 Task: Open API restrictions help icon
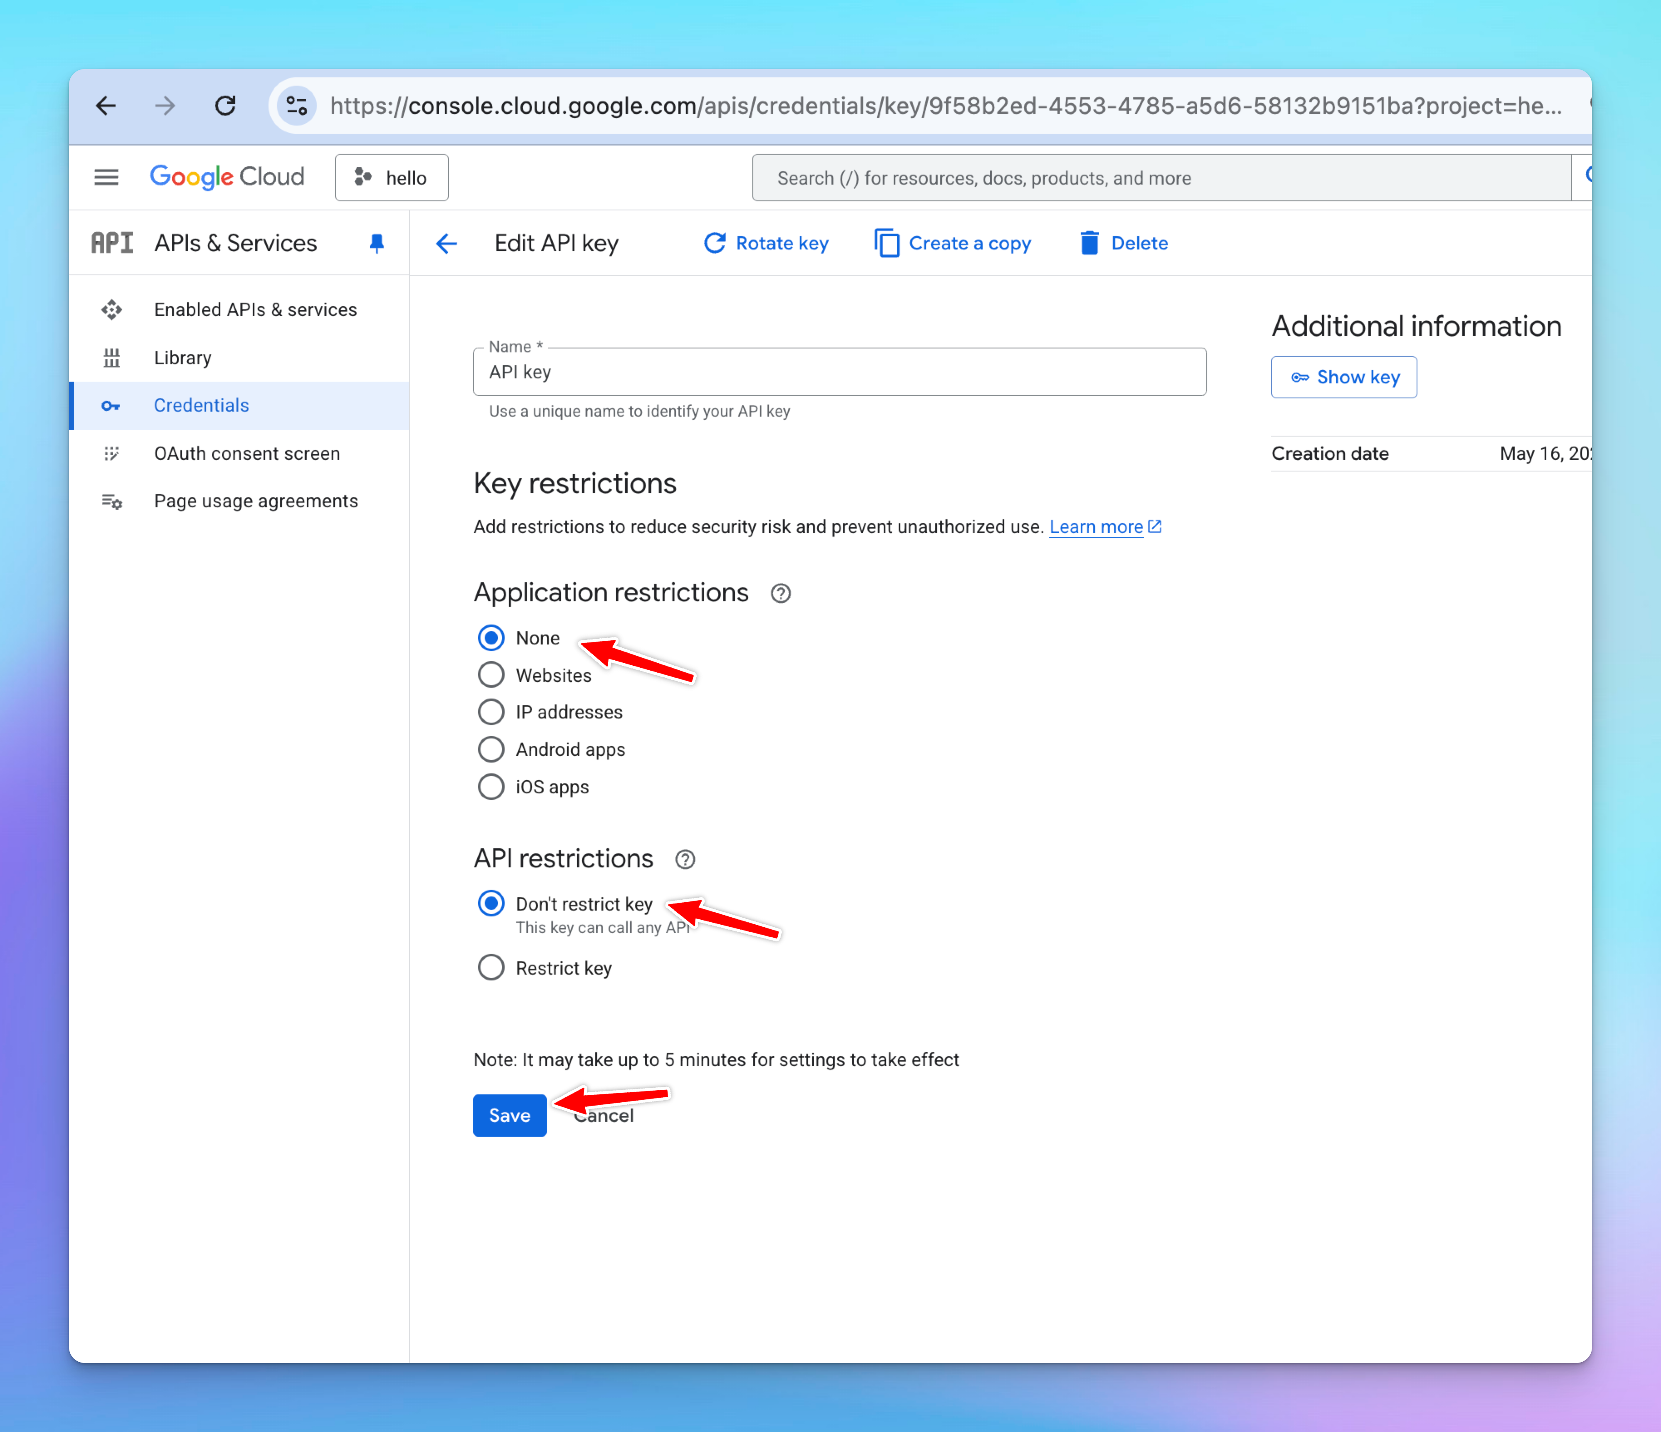pyautogui.click(x=685, y=859)
